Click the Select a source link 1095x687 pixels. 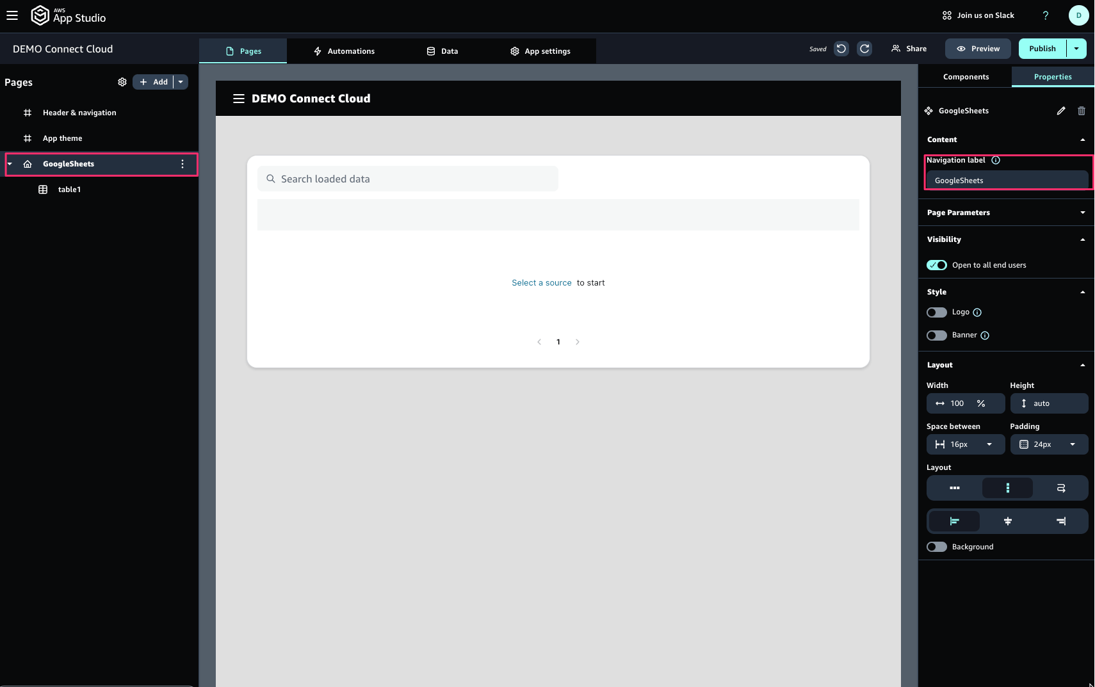542,283
